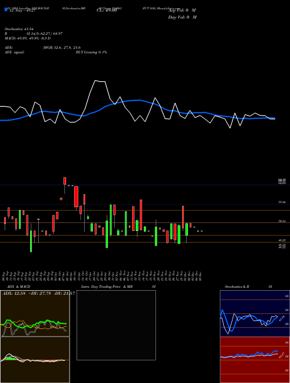Click the 'ADX signal:' label
This screenshot has height=383, width=290.
click(14, 52)
